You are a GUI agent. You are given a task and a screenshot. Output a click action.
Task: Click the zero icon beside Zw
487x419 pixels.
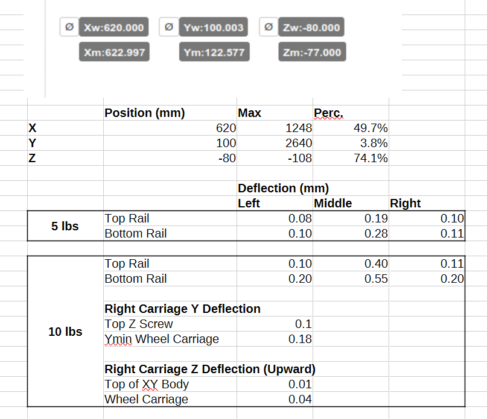coord(269,27)
